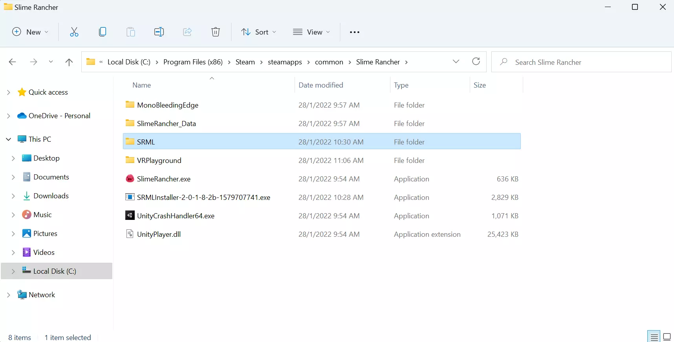Screen dimensions: 674x342
Task: Select the SlimeRancher.exe file
Action: [x=163, y=179]
